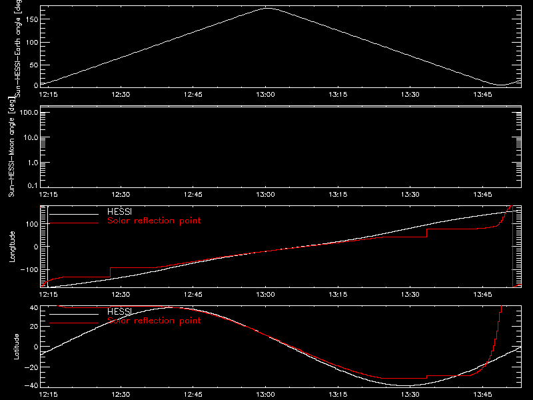Click the -40 tick on Latitude axis
This screenshot has width=533, height=400.
click(31, 385)
